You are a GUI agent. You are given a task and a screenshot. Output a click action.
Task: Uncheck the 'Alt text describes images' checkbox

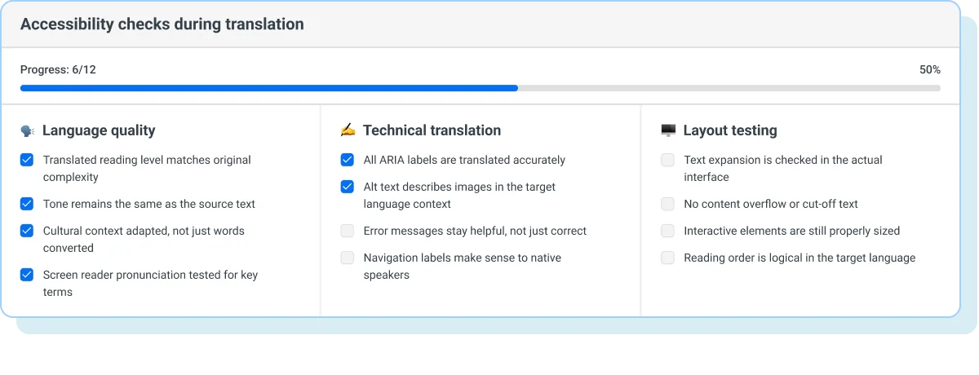pos(348,187)
